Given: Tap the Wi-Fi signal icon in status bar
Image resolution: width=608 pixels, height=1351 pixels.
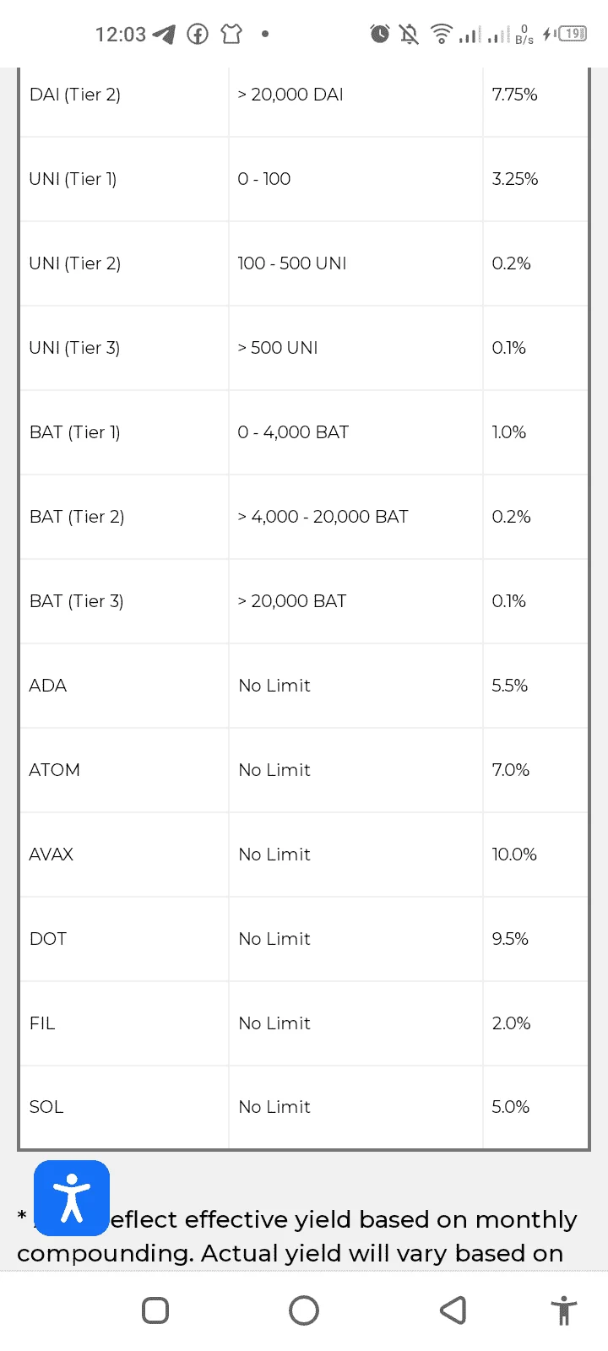Looking at the screenshot, I should (441, 34).
